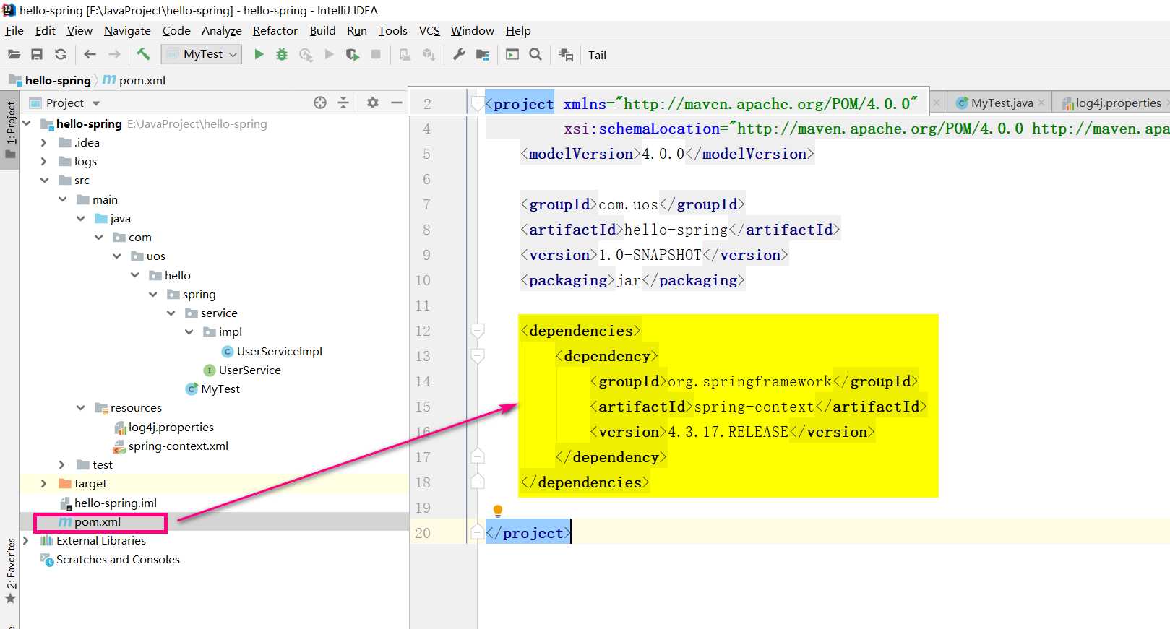Click the locate-in-tree crosshair icon
The width and height of the screenshot is (1170, 629).
click(x=320, y=103)
